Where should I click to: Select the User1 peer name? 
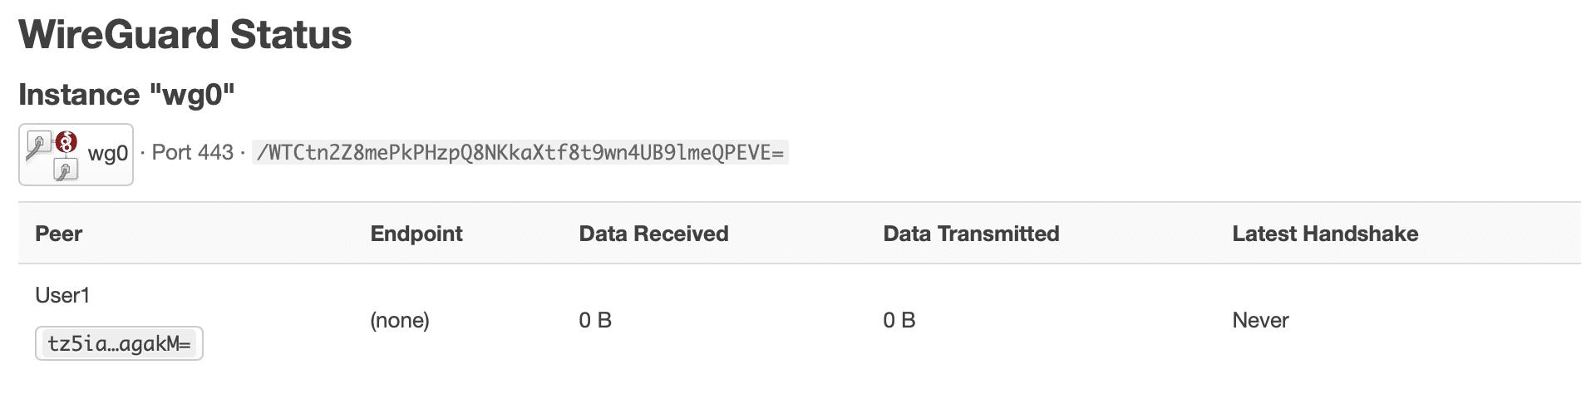(x=62, y=295)
